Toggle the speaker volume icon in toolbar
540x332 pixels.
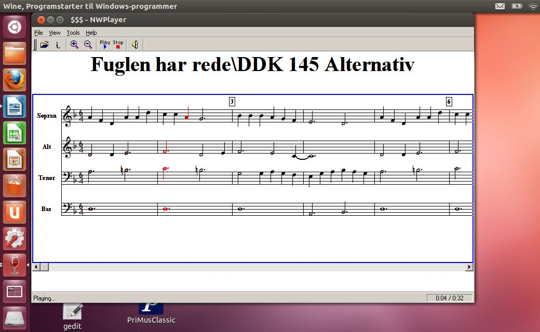click(135, 45)
